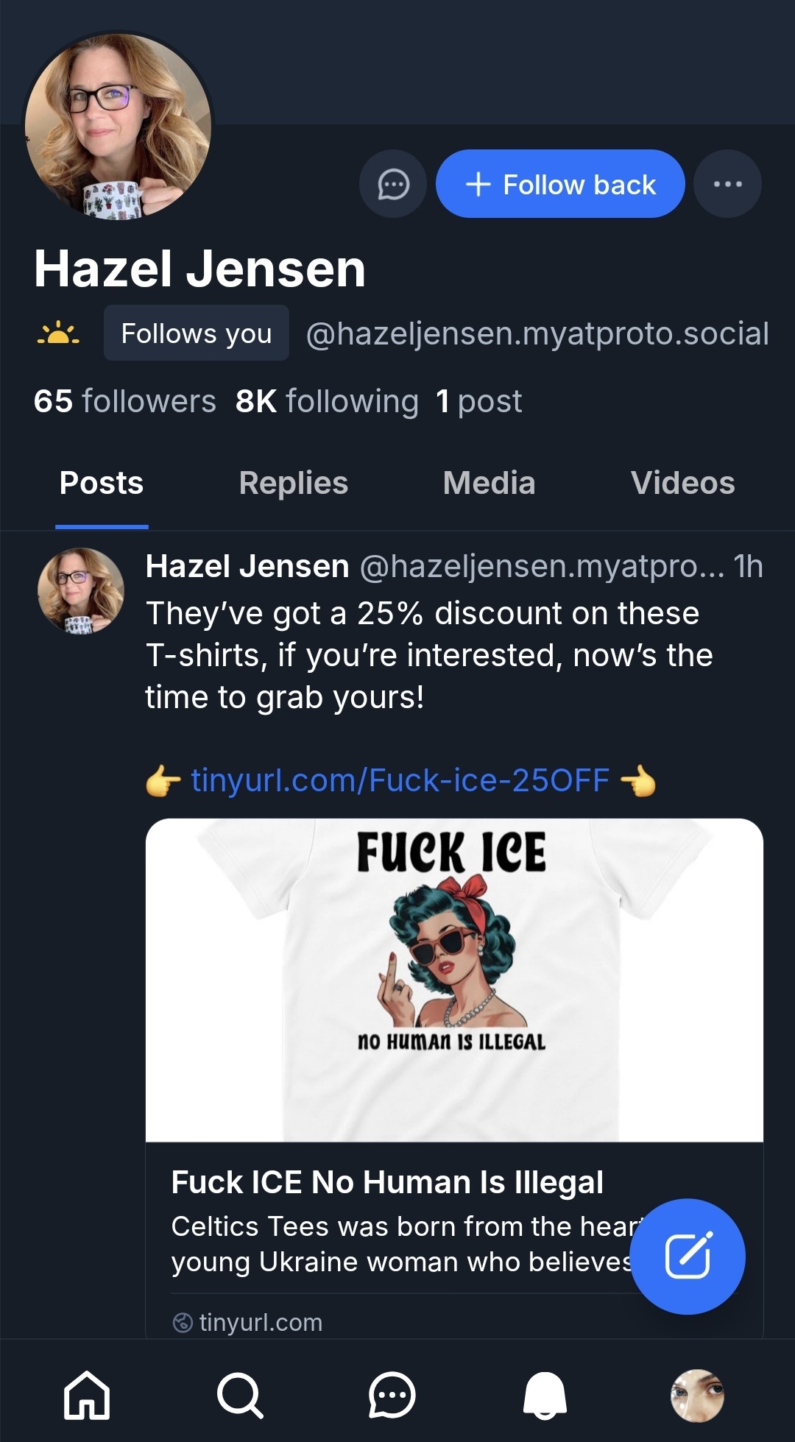Switch to the Videos tab
Image resolution: width=795 pixels, height=1442 pixels.
click(682, 484)
